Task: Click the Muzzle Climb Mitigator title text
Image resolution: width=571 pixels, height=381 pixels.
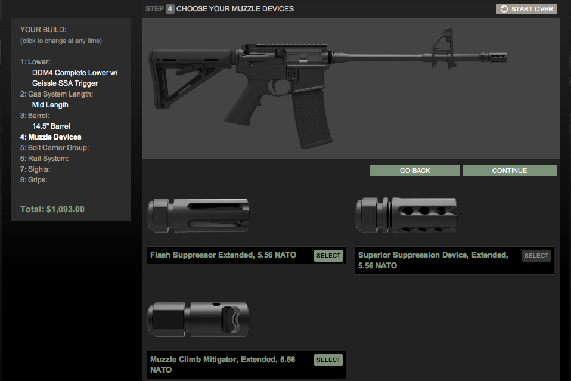Action: click(x=222, y=364)
